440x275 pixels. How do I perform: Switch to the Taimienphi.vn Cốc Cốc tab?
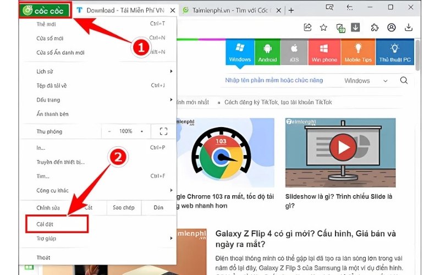[x=231, y=10]
